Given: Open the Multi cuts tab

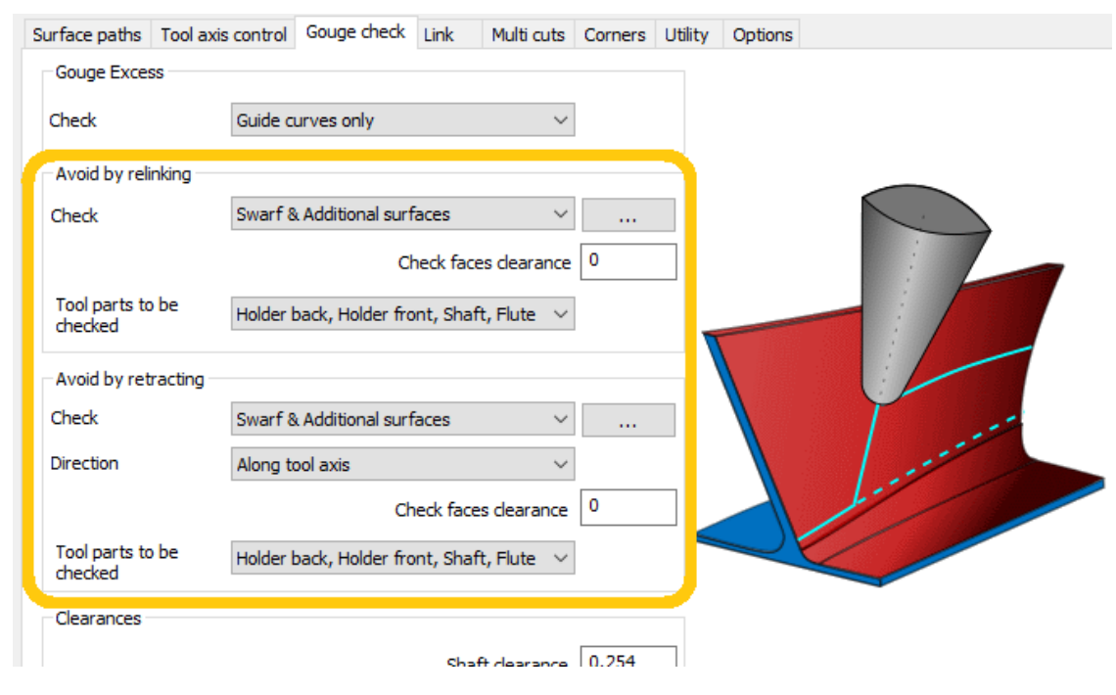Looking at the screenshot, I should 528,35.
